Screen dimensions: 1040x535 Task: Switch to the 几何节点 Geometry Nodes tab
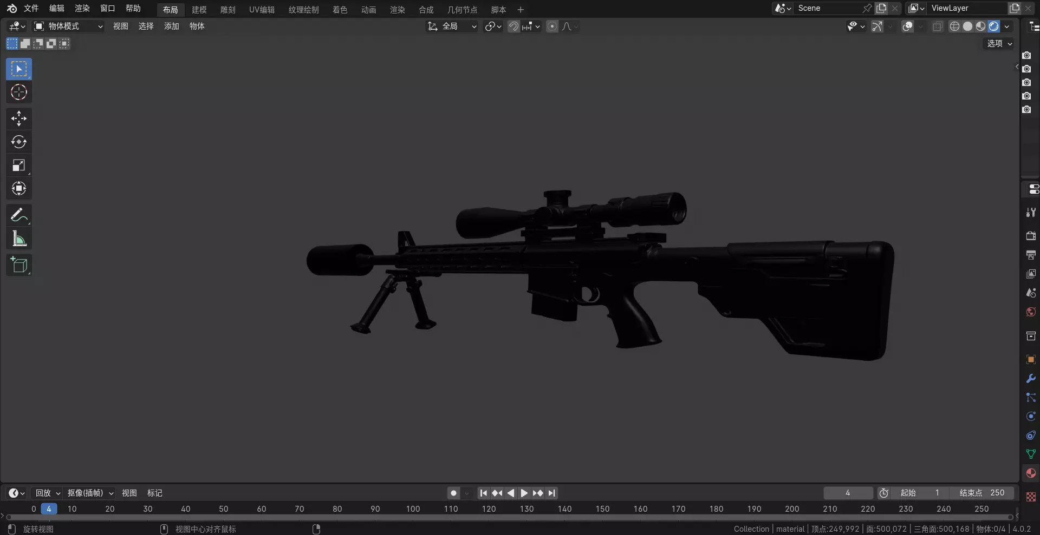[x=462, y=10]
